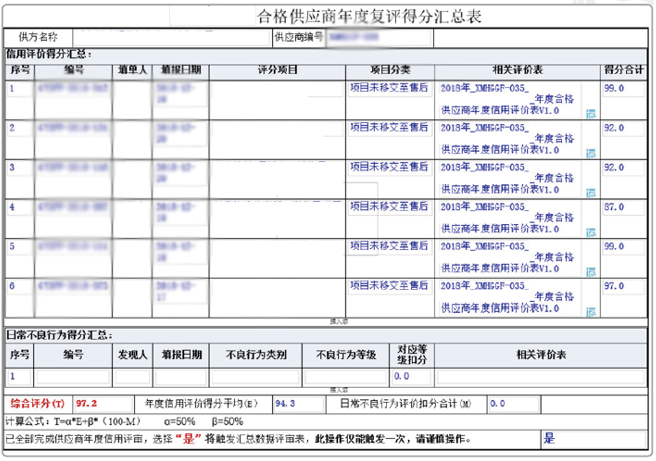Click the 项目分类 column header
This screenshot has height=461, width=656.
tap(390, 71)
